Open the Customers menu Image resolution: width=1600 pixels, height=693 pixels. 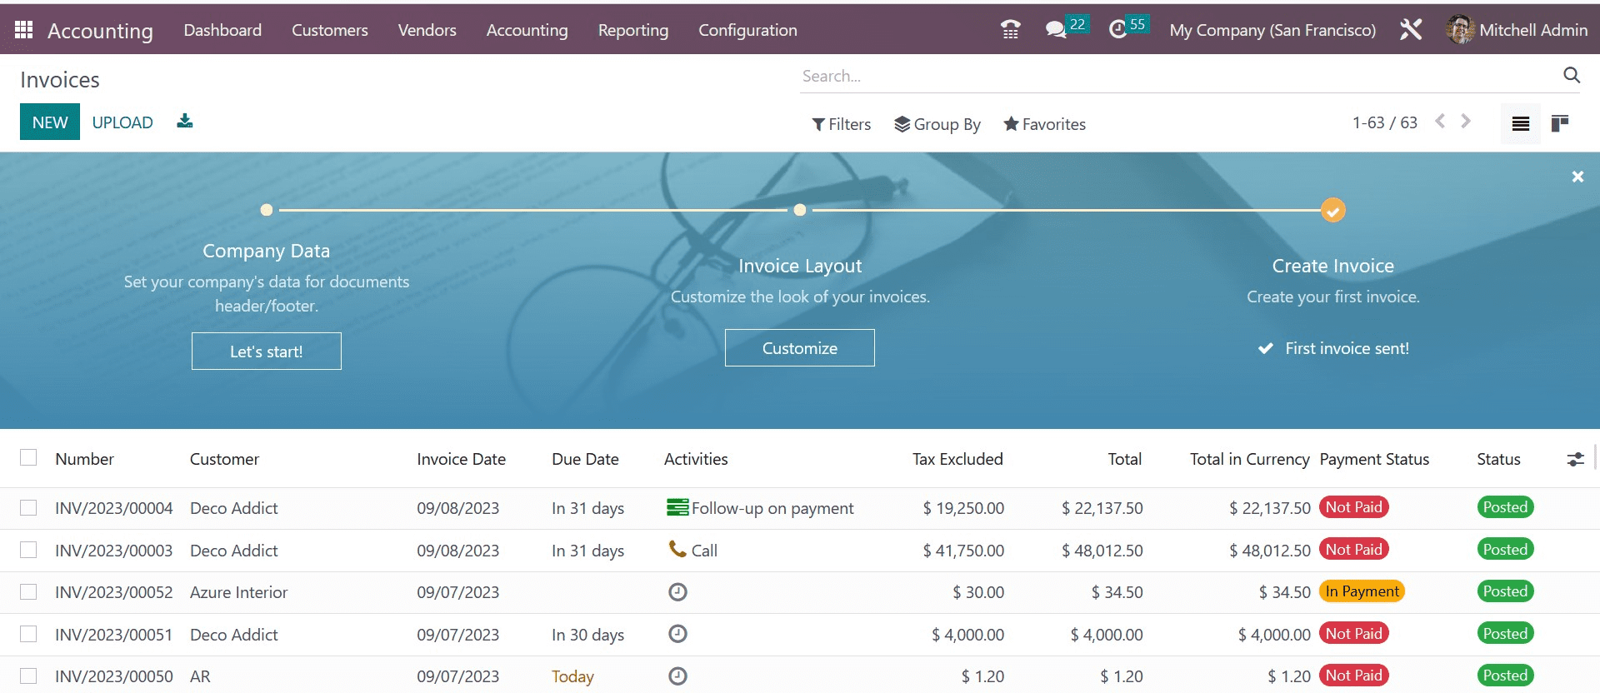pyautogui.click(x=330, y=30)
